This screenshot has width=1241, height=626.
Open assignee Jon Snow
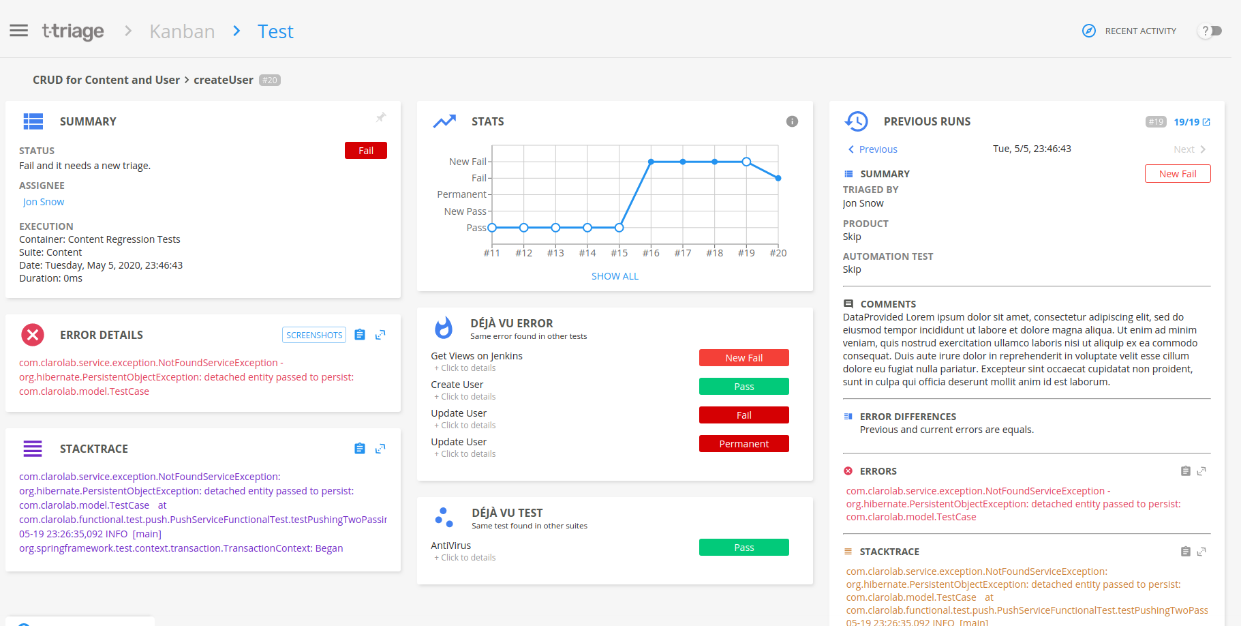click(x=44, y=202)
